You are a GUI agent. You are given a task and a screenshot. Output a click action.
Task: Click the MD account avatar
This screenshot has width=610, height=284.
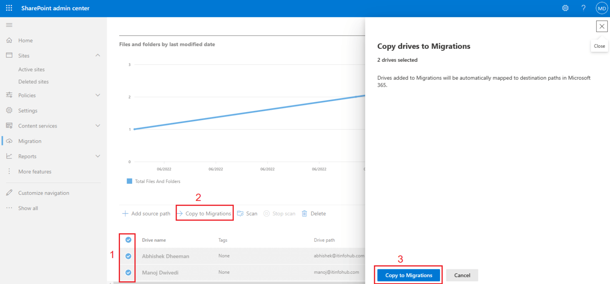601,8
